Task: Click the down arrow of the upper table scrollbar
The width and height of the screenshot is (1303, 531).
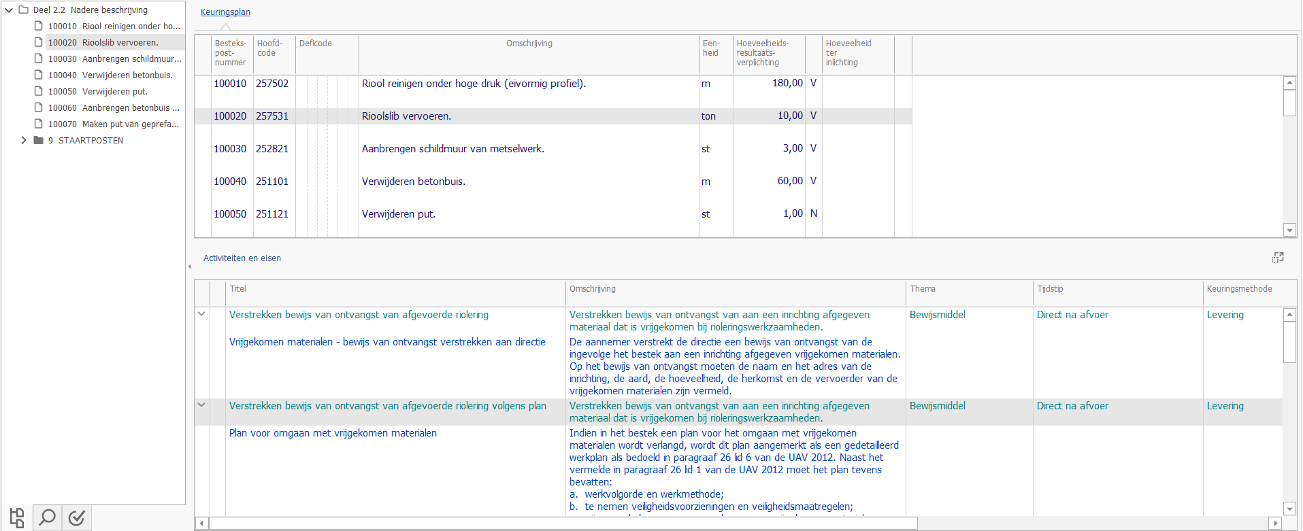Action: pyautogui.click(x=1289, y=230)
